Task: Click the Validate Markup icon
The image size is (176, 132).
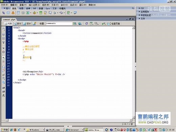Action: coord(104,24)
